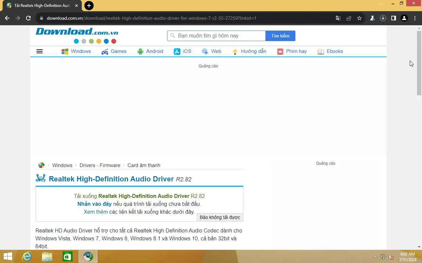422x263 pixels.
Task: Open a new tab with plus button
Action: 89,6
